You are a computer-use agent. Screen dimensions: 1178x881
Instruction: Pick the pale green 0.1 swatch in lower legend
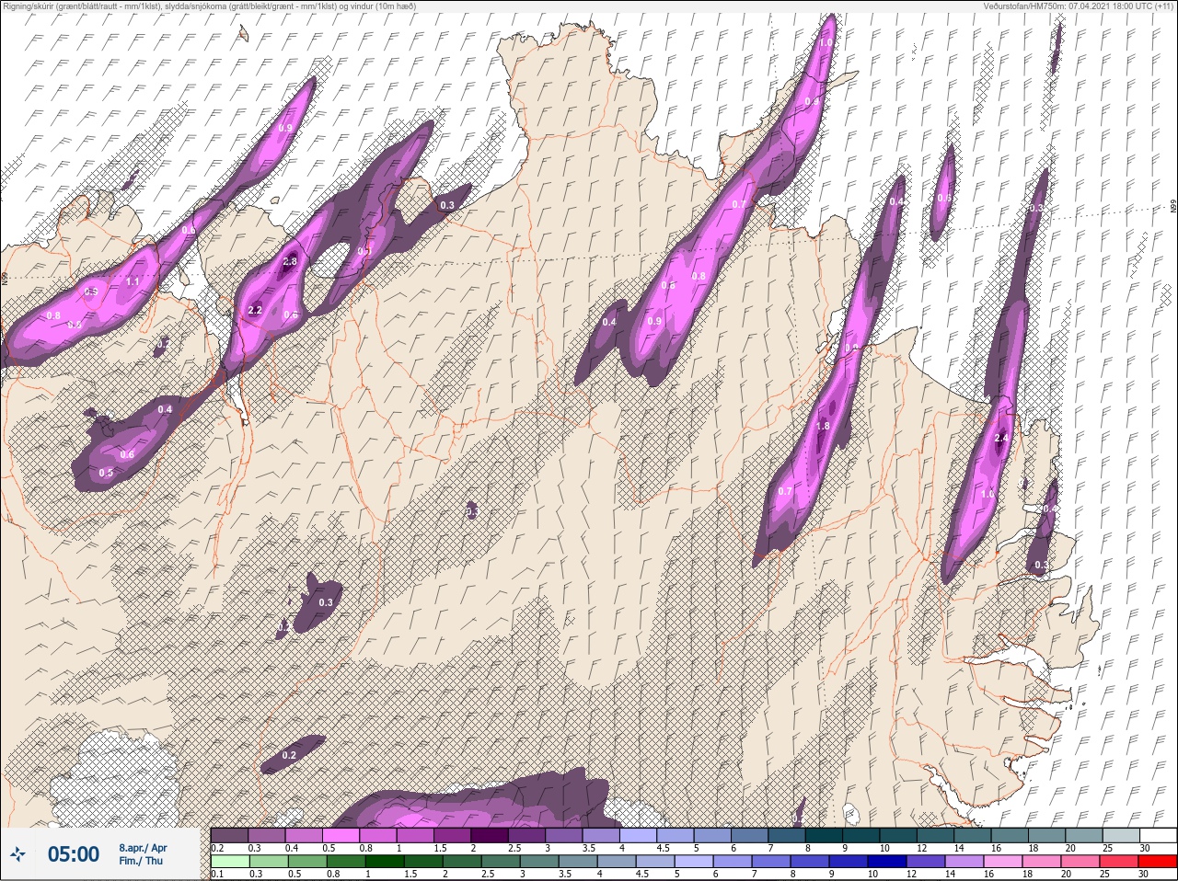[229, 862]
